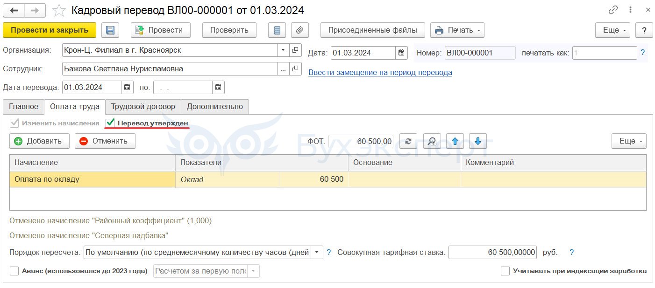The height and width of the screenshot is (288, 655).
Task: Expand Порядок пересчета dropdown
Action: (317, 253)
